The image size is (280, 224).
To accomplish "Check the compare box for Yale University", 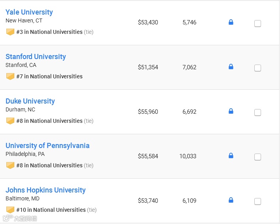I will tap(257, 24).
